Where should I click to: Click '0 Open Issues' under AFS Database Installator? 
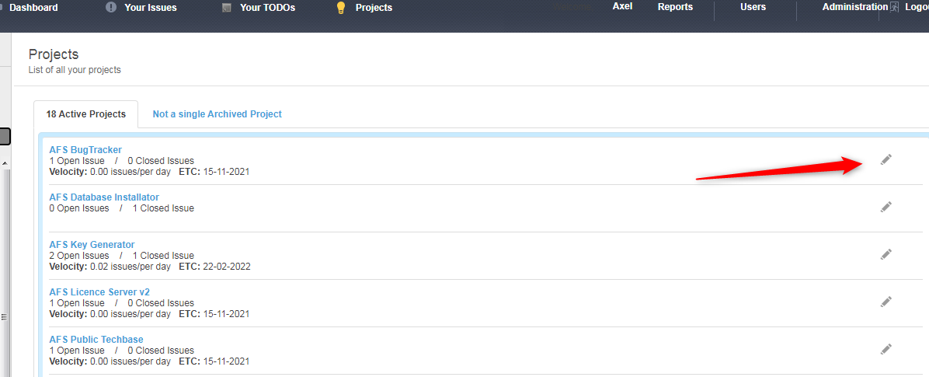tap(78, 208)
